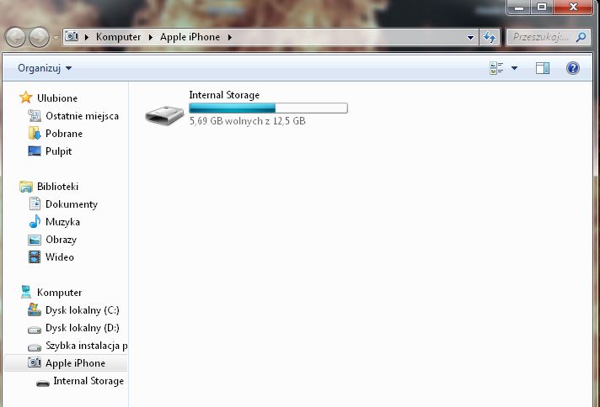
Task: Click the Apple iPhone camera icon in tree
Action: (35, 362)
